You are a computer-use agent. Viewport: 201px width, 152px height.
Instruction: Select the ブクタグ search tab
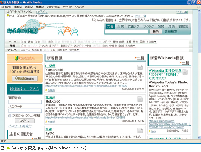149,27
